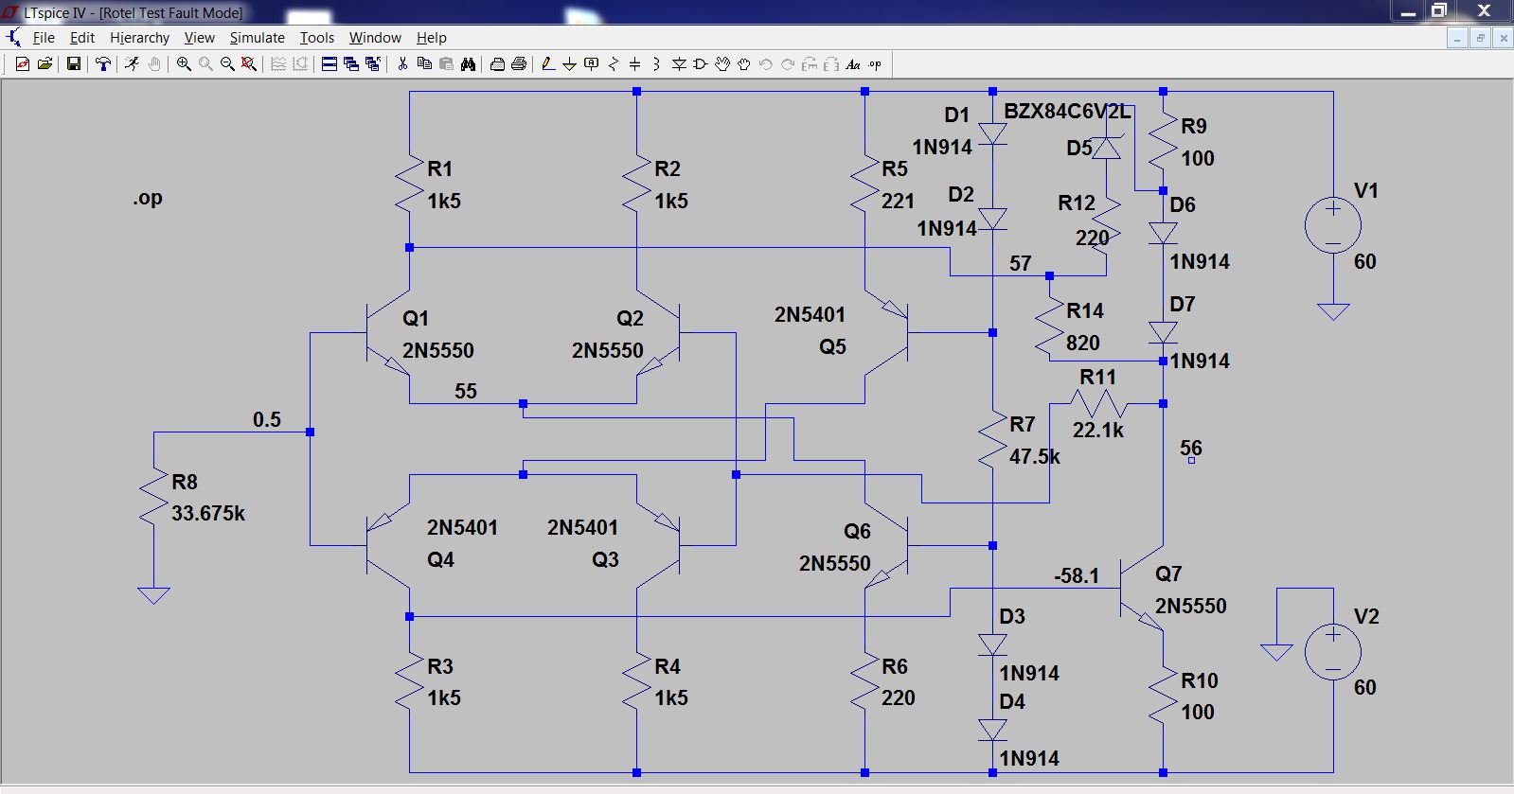
Task: Place a capacitor from toolbar
Action: (635, 64)
